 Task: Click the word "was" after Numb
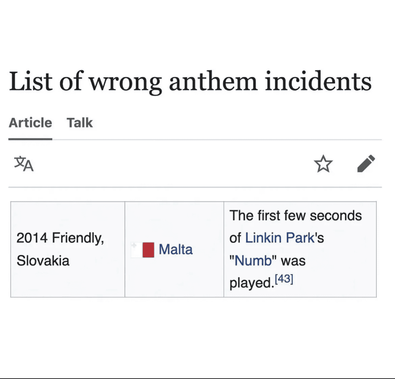pos(293,261)
